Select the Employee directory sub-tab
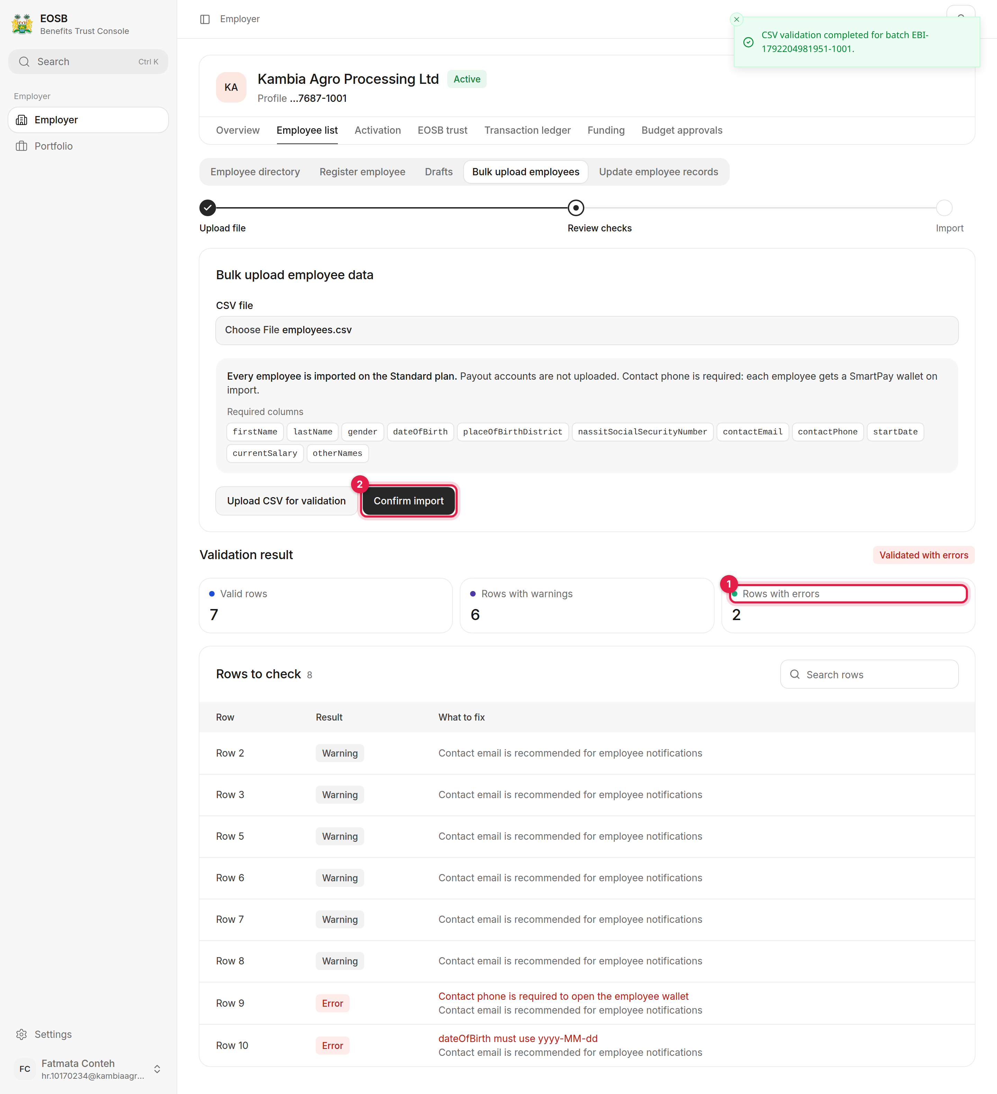Viewport: 997px width, 1094px height. pyautogui.click(x=255, y=172)
